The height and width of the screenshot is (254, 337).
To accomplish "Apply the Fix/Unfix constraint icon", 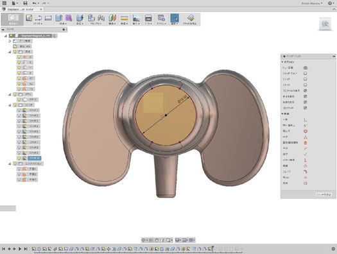I will tap(306, 143).
